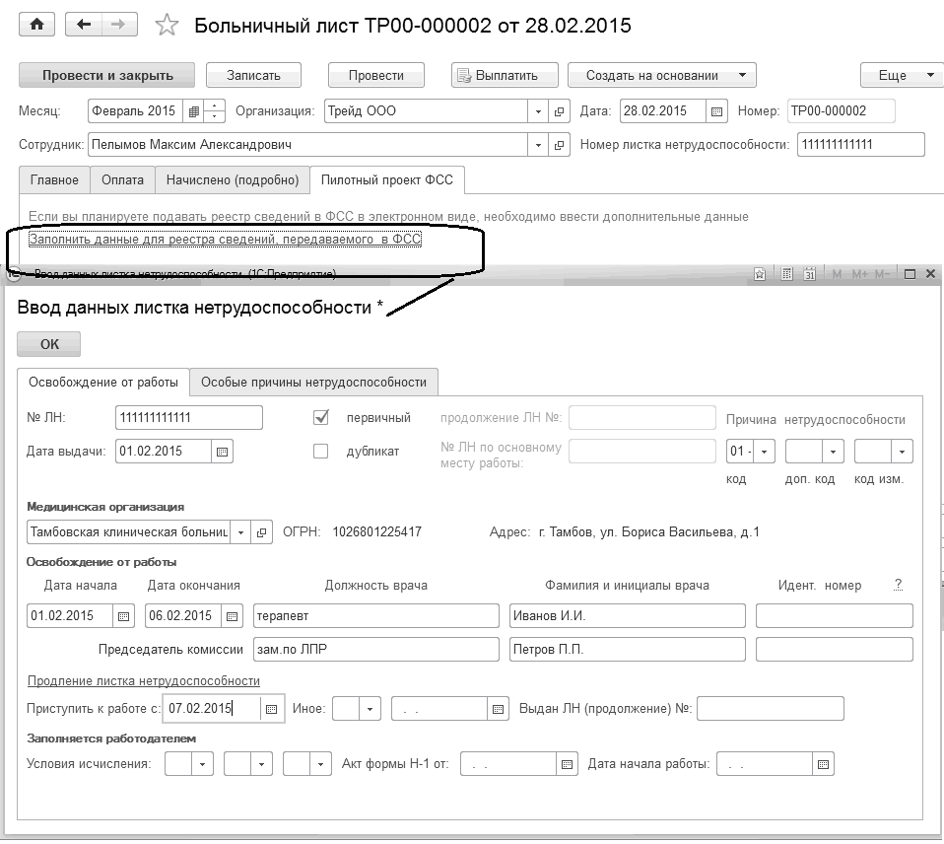The image size is (944, 844).
Task: Open help via the question mark link
Action: (899, 585)
